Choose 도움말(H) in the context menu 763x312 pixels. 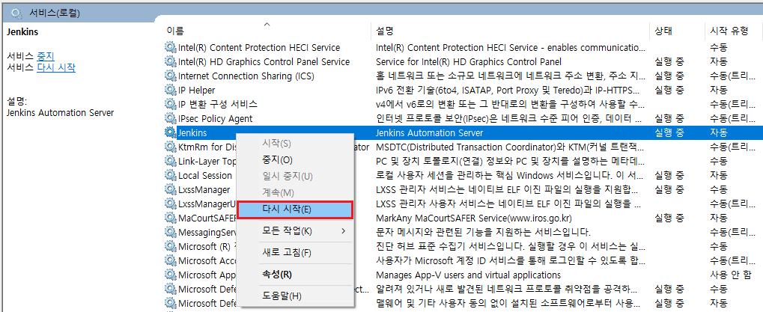click(x=295, y=296)
